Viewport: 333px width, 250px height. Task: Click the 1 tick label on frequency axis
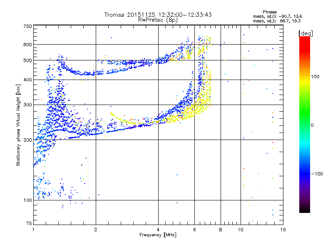coord(33,230)
